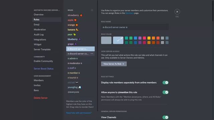
Task: Choose the teal color swatch in the top row
Action: click(126, 38)
